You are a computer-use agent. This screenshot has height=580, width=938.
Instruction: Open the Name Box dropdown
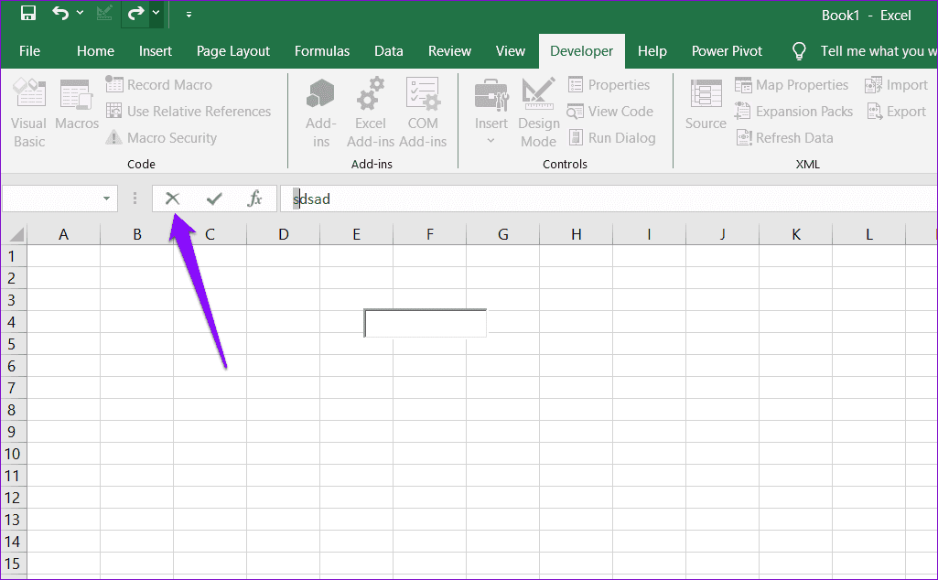[106, 199]
